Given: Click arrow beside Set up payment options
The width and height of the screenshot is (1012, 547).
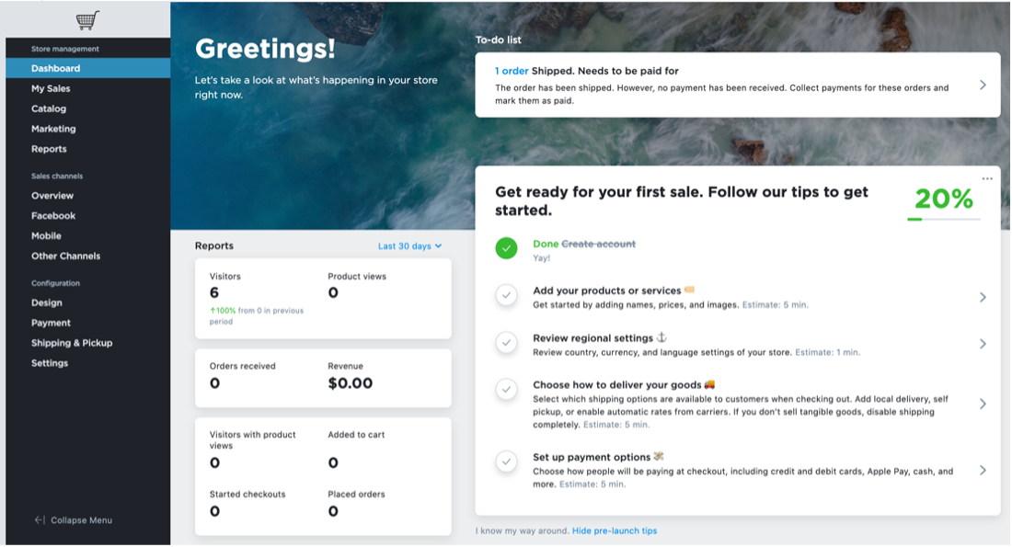Looking at the screenshot, I should (x=983, y=470).
